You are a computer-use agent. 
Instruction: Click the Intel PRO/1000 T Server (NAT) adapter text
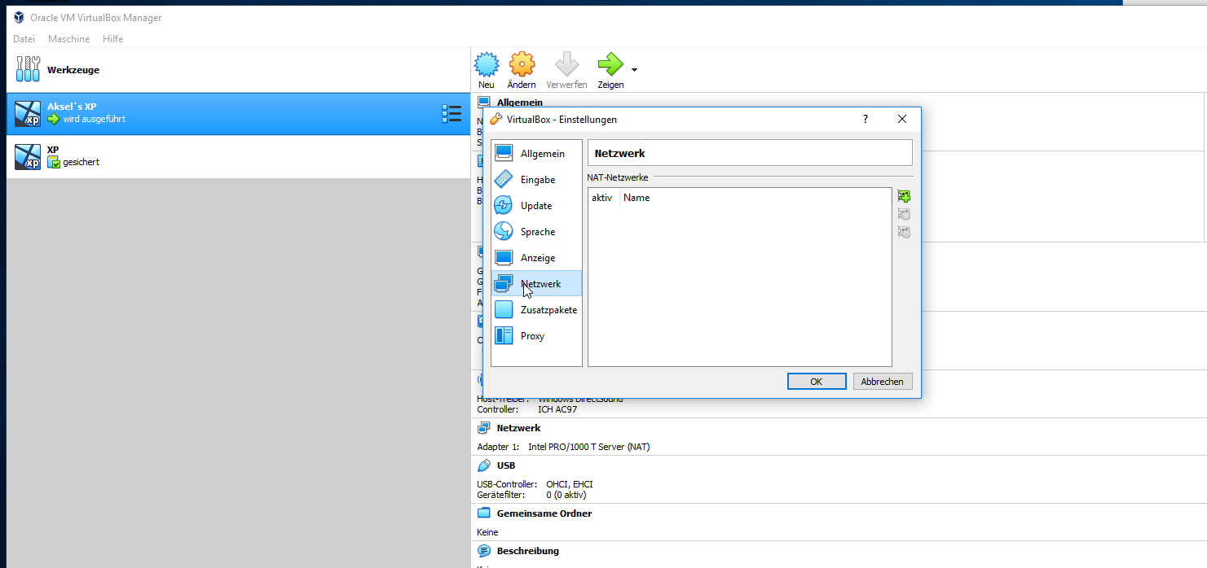pos(589,447)
